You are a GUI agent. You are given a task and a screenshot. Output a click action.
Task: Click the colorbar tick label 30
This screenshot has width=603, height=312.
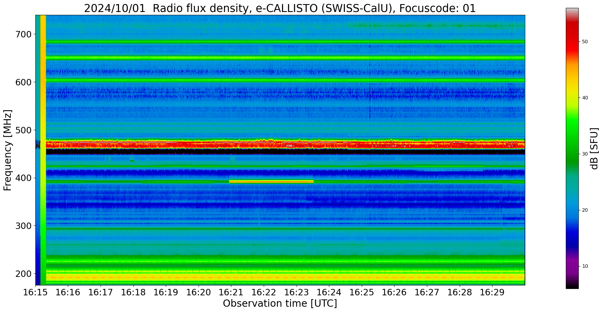[585, 154]
